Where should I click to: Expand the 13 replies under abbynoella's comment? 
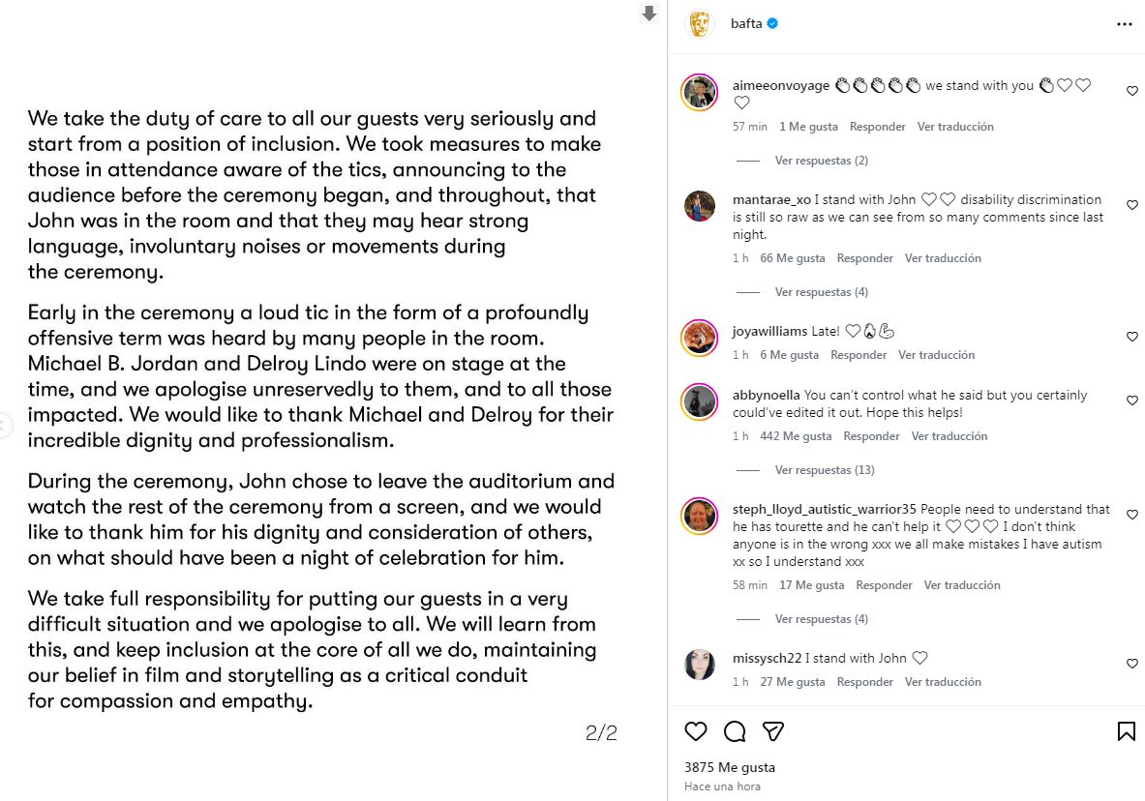click(824, 470)
